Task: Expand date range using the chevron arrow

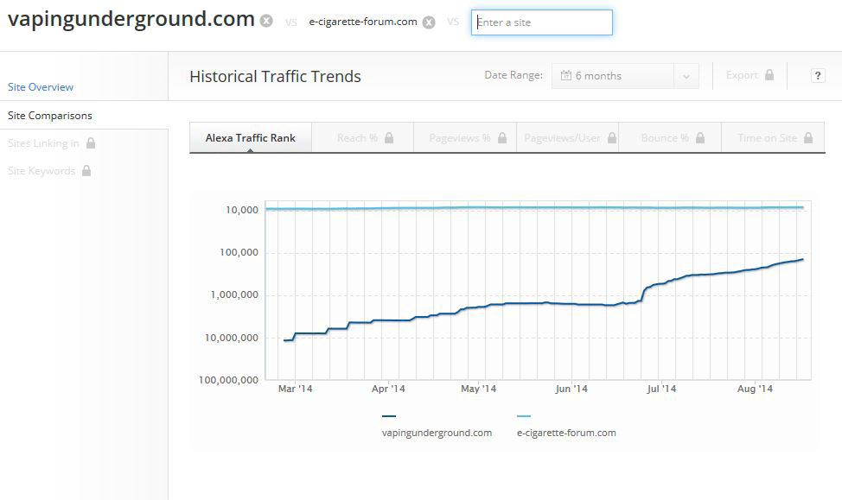Action: (x=686, y=76)
